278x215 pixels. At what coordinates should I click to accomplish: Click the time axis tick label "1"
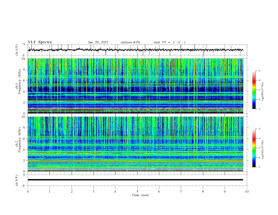pos(49,191)
